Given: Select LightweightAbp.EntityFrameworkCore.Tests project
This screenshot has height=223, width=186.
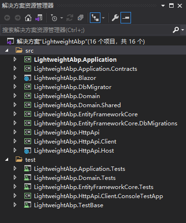Looking at the screenshot, I should (x=94, y=187).
